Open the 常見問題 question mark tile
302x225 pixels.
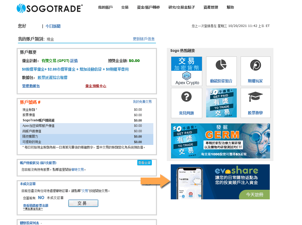(x=186, y=103)
